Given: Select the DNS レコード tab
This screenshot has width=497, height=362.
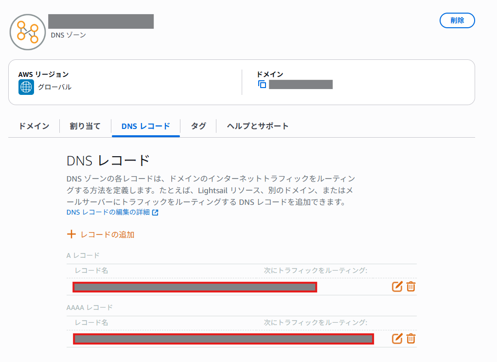Looking at the screenshot, I should coord(146,126).
